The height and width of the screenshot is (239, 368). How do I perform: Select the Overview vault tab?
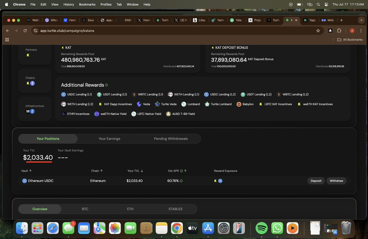coord(40,209)
